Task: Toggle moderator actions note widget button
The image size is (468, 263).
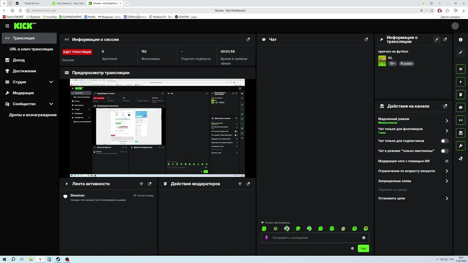Action: click(461, 95)
